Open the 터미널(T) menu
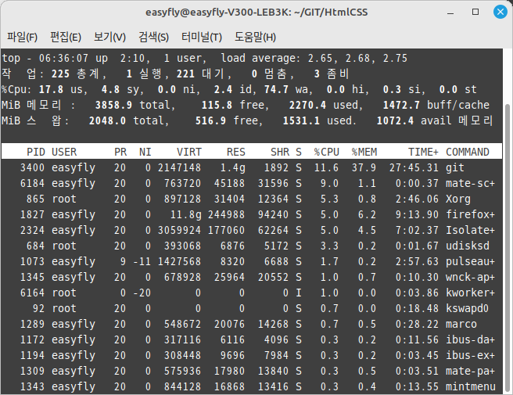The height and width of the screenshot is (395, 513). pos(202,37)
